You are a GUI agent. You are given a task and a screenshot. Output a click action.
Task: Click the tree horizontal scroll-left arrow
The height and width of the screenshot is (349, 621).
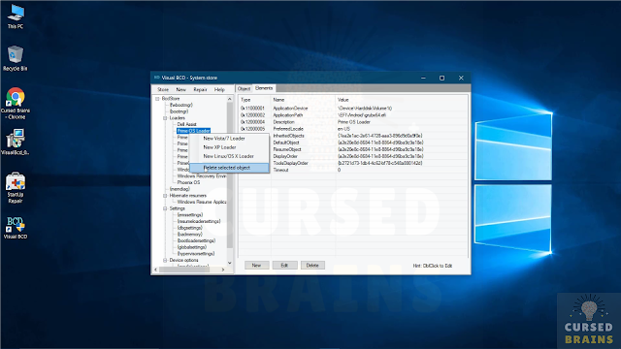click(155, 270)
